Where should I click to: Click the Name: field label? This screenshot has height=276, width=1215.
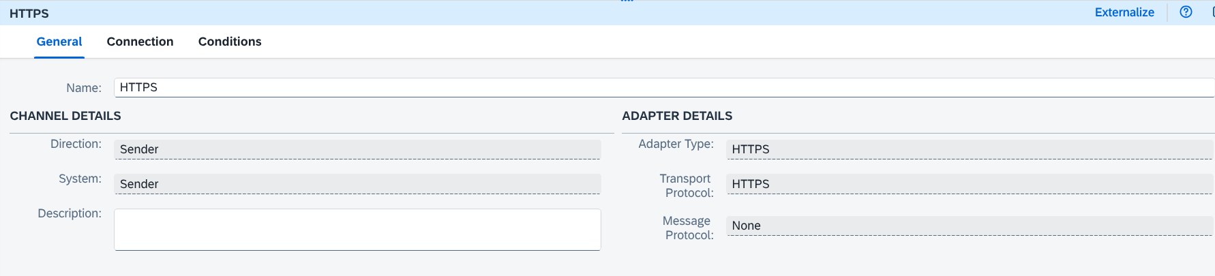(x=84, y=88)
